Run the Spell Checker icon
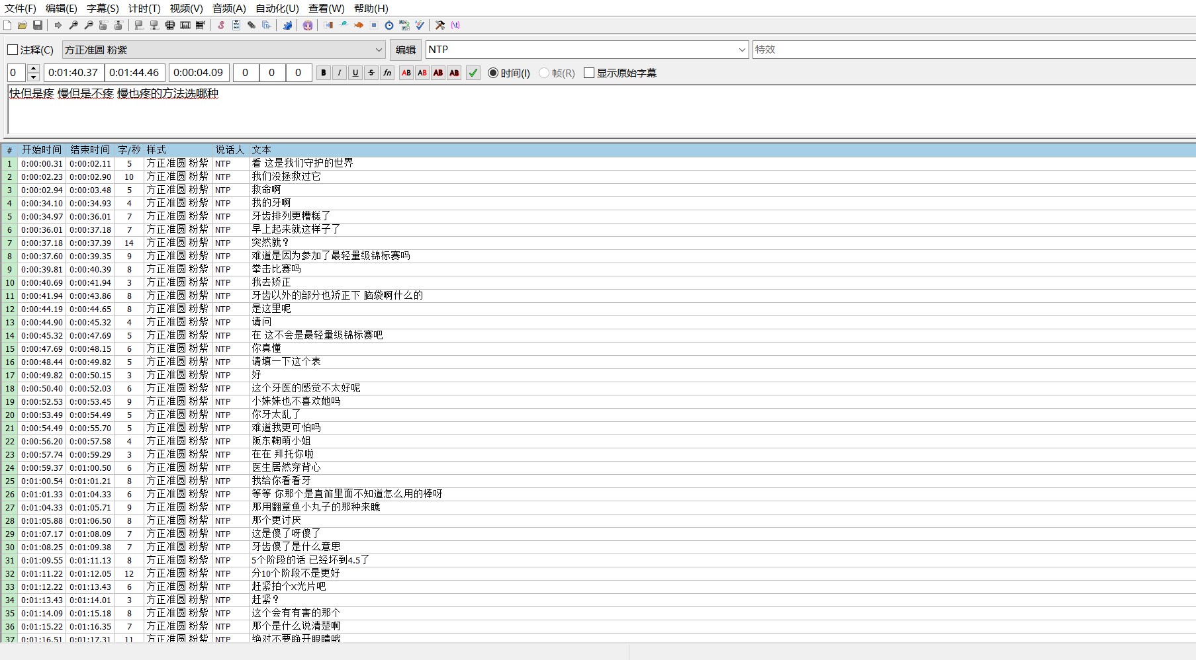The height and width of the screenshot is (660, 1196). pyautogui.click(x=420, y=25)
